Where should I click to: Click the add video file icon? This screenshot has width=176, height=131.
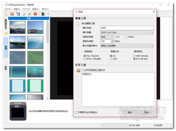(x=43, y=14)
